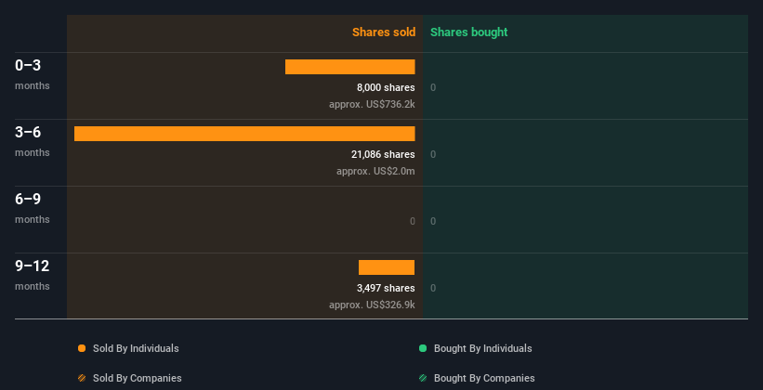Image resolution: width=763 pixels, height=390 pixels.
Task: Click the bought zero in 0–3 months row
Action: [x=433, y=87]
